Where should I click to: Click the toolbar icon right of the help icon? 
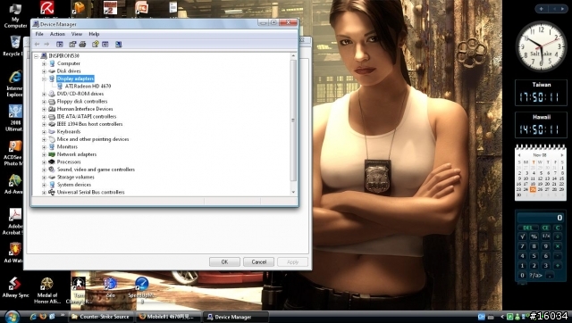coord(105,45)
